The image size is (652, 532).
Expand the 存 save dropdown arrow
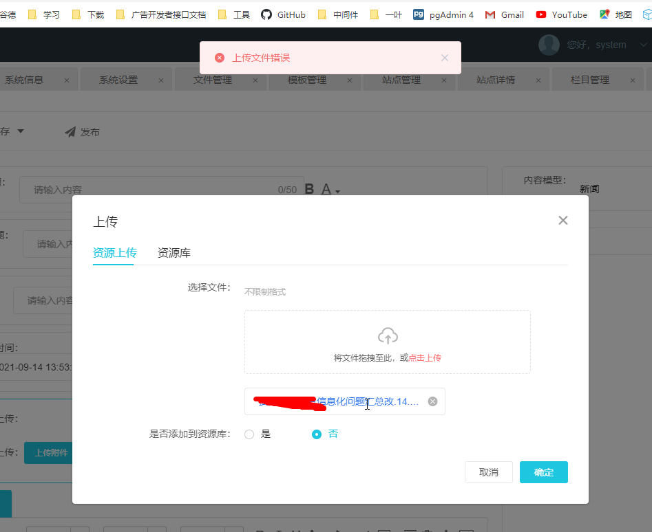point(21,131)
